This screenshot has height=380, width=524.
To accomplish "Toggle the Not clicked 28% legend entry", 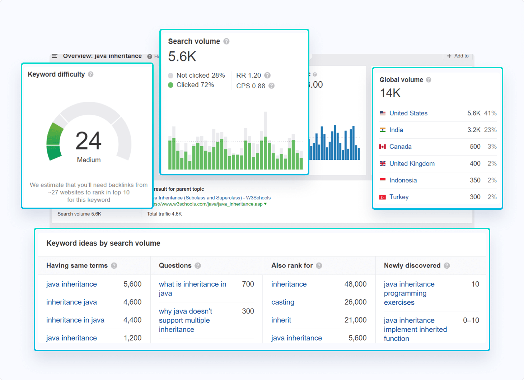I will [x=196, y=75].
